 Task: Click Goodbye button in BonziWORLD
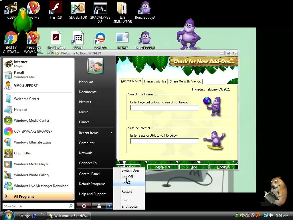click(x=223, y=167)
